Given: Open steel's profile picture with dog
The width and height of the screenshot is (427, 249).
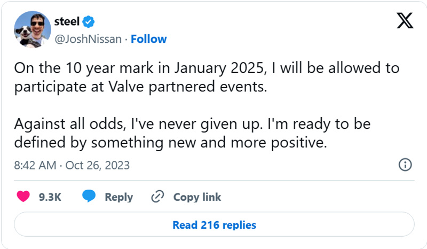Looking at the screenshot, I should coord(33,29).
